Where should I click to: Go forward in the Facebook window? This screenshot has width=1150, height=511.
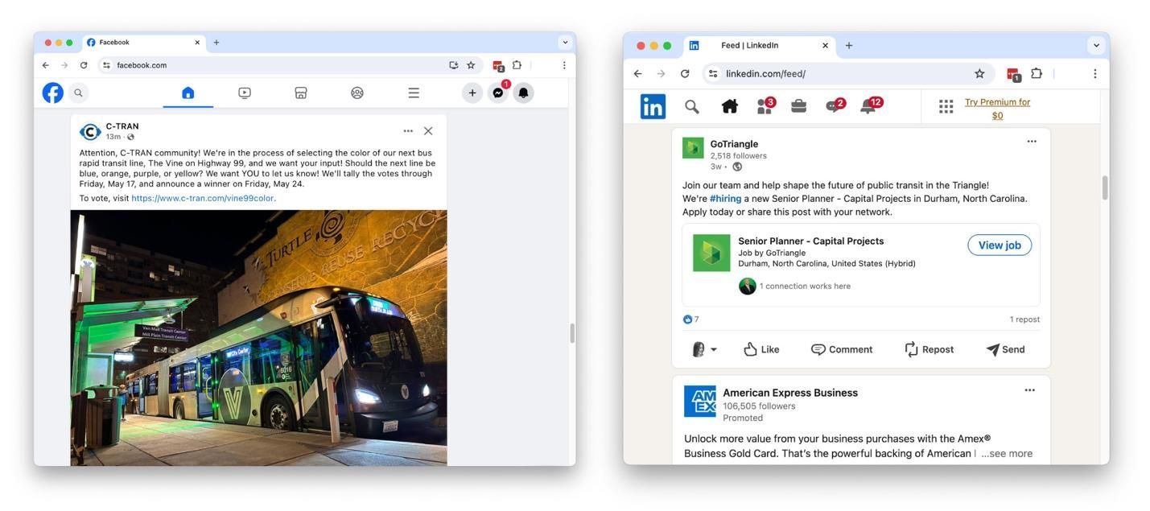tap(64, 65)
